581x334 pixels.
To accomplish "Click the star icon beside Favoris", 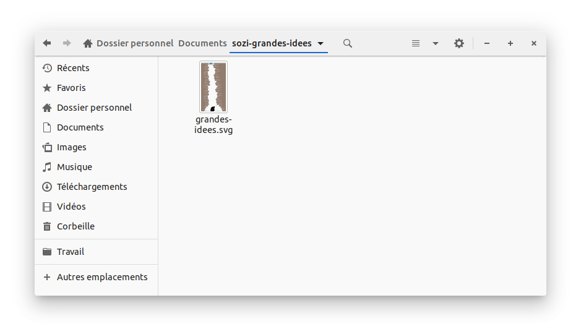I will (47, 88).
